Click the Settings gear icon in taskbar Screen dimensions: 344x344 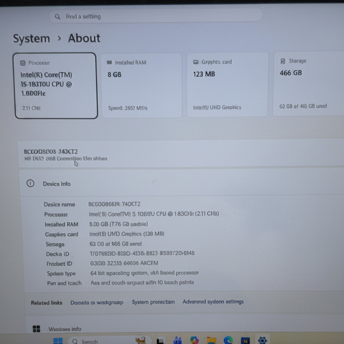pyautogui.click(x=262, y=340)
